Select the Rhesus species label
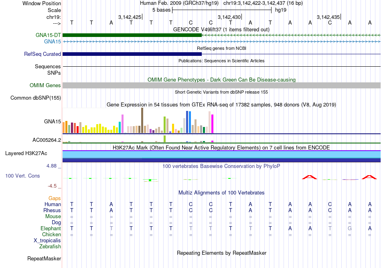Screen dimensions: 381x268 (x=52, y=210)
